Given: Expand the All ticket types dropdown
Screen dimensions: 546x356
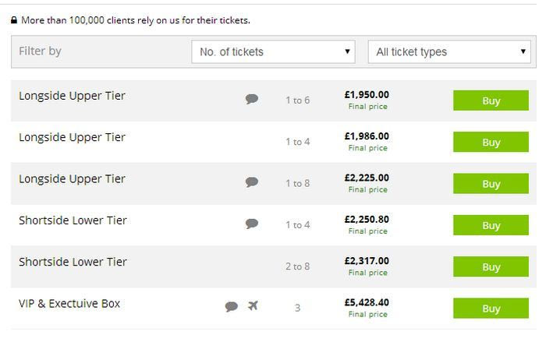Looking at the screenshot, I should pos(449,52).
